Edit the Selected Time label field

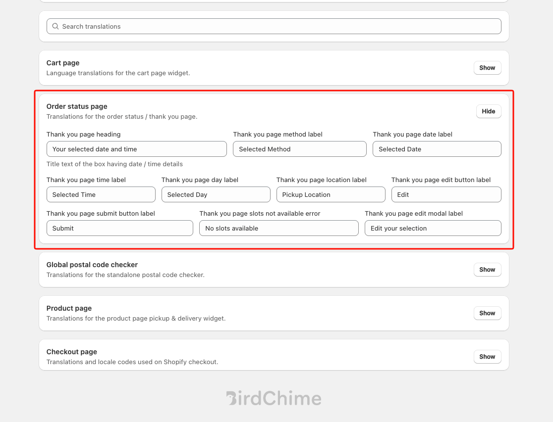(101, 194)
